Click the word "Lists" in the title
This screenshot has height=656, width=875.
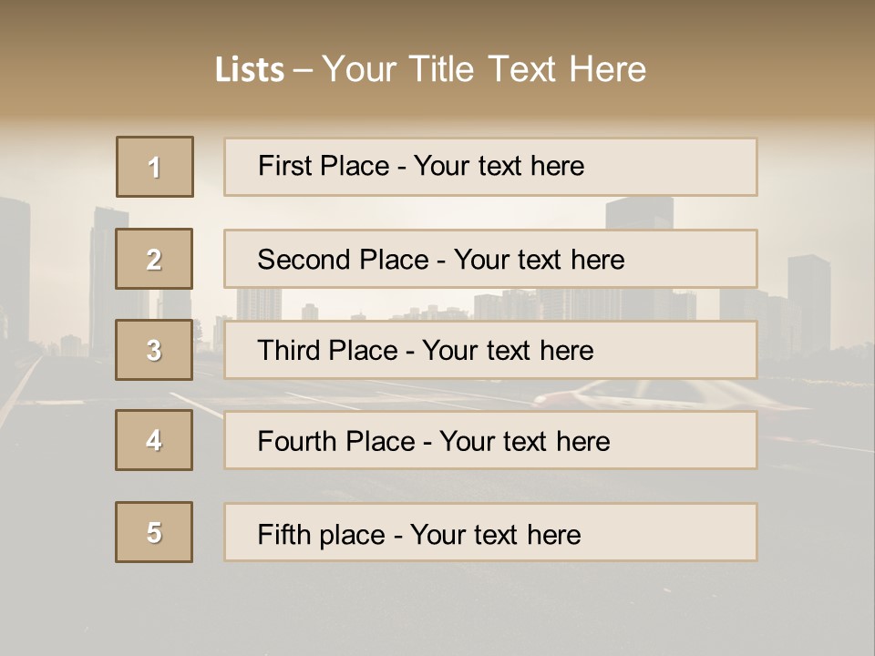pyautogui.click(x=249, y=70)
